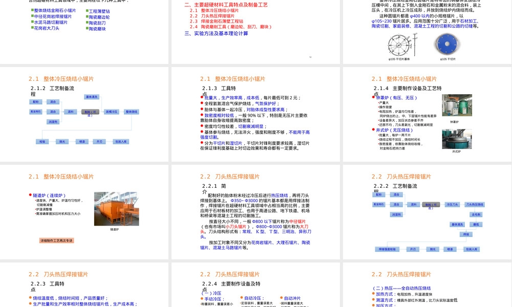This screenshot has height=307, width=512.
Task: Click outline entry 2.4 陶瓷磨削工具
Action: pos(230,27)
